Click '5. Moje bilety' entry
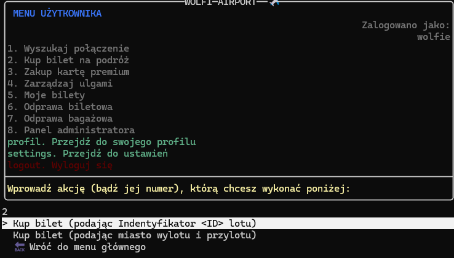This screenshot has width=454, height=258. (x=46, y=95)
